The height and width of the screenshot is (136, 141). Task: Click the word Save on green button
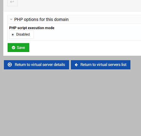pyautogui.click(x=21, y=48)
